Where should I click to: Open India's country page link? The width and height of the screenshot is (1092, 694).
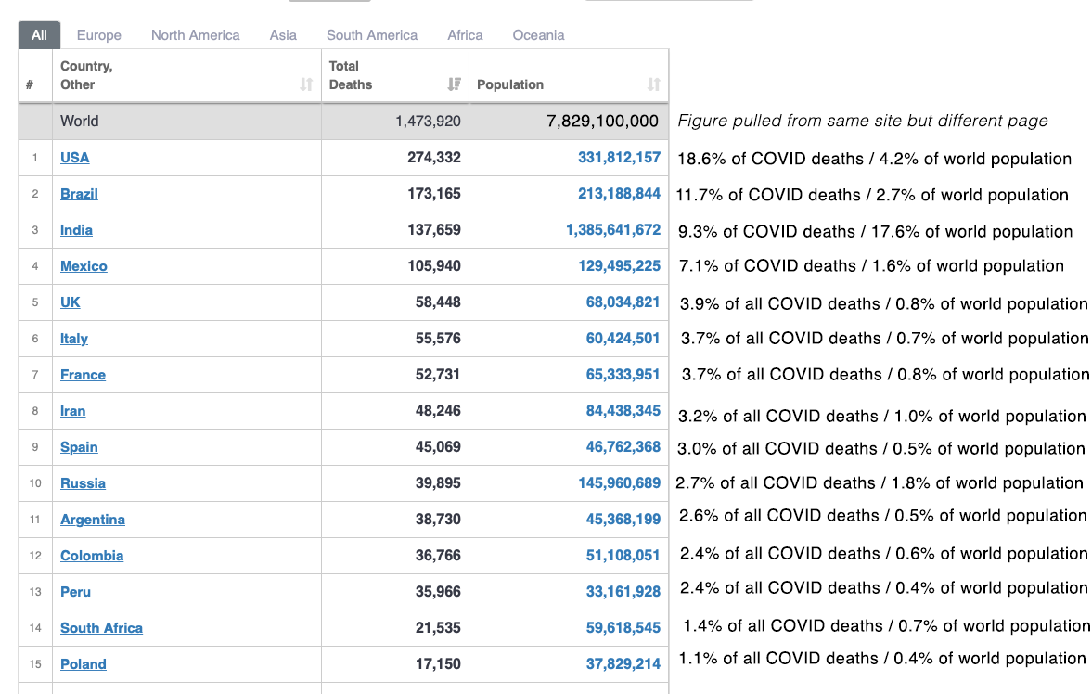(76, 230)
